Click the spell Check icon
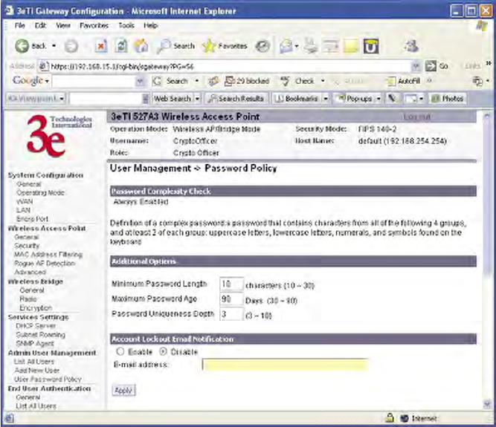Image resolution: width=496 pixels, height=427 pixels. (285, 81)
